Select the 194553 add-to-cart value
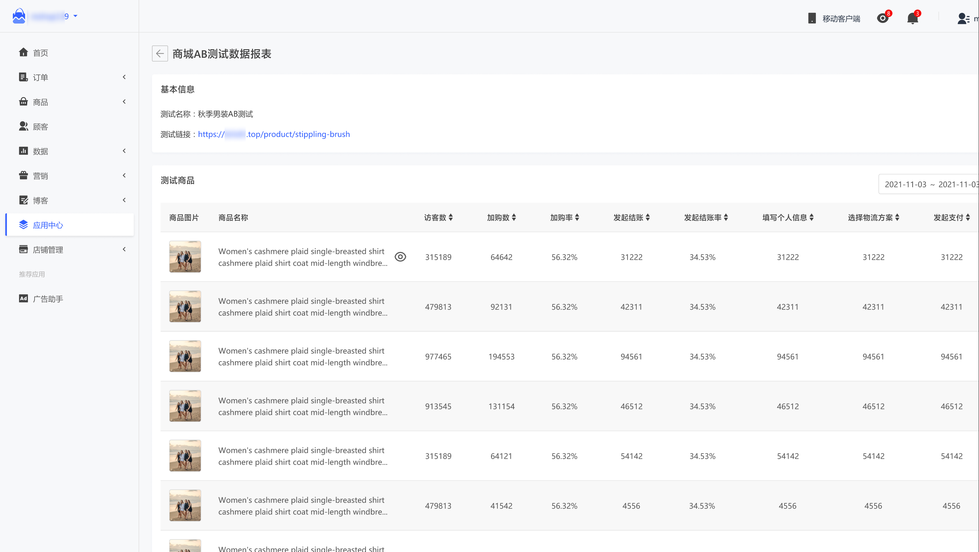Screen dimensions: 979x552 tap(501, 356)
